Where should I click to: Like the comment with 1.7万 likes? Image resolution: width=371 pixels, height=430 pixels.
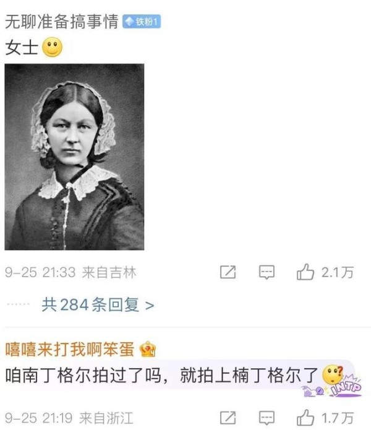click(x=305, y=418)
